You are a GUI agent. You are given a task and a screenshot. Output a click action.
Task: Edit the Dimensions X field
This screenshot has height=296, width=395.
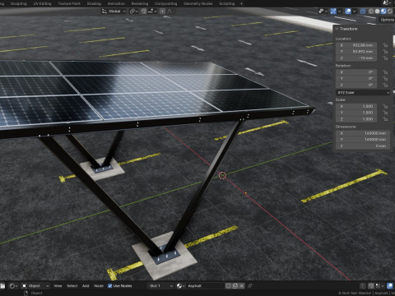pyautogui.click(x=363, y=133)
